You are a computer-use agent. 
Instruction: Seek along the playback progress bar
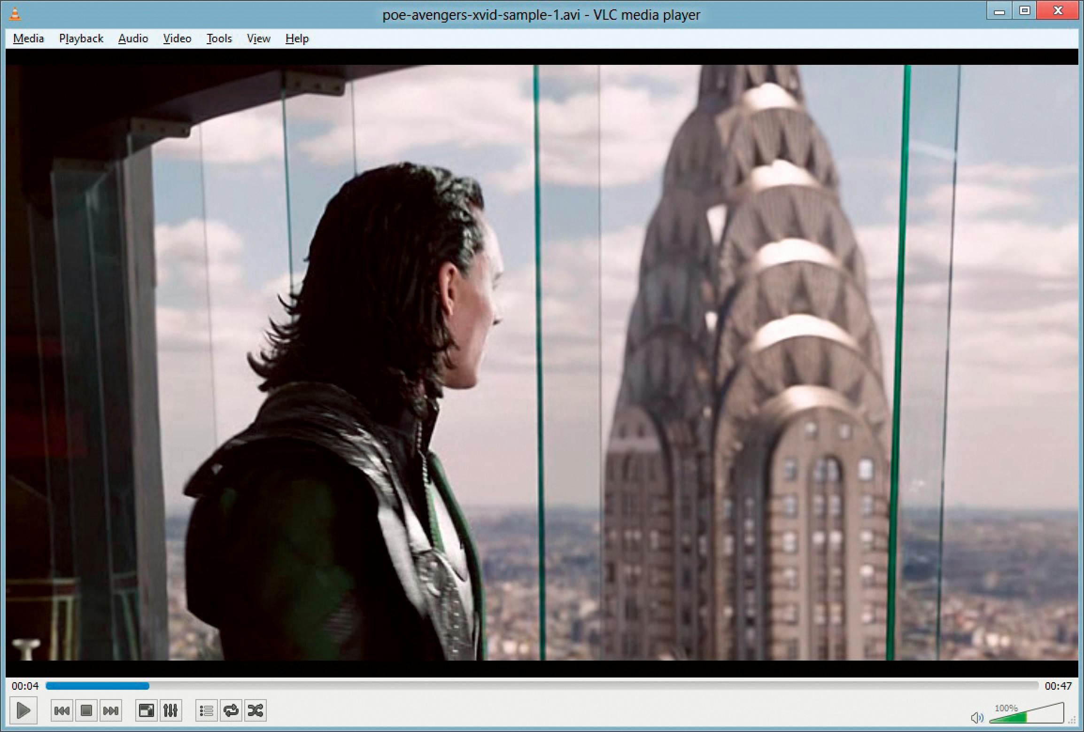(540, 686)
